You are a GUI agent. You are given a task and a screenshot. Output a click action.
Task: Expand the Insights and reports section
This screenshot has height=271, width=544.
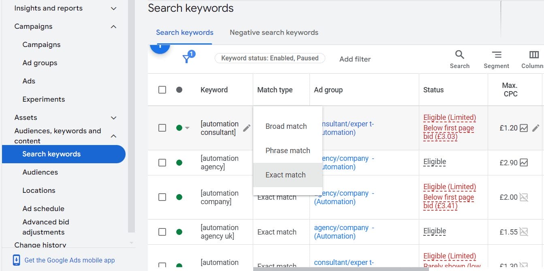click(x=114, y=9)
